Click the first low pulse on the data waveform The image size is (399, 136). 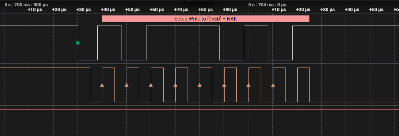coord(88,60)
